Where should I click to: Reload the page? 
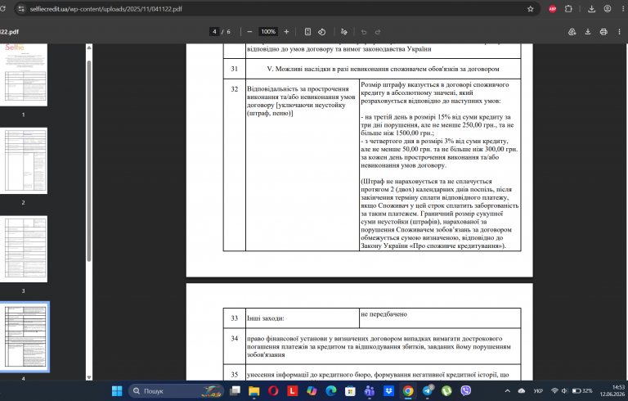[2, 9]
